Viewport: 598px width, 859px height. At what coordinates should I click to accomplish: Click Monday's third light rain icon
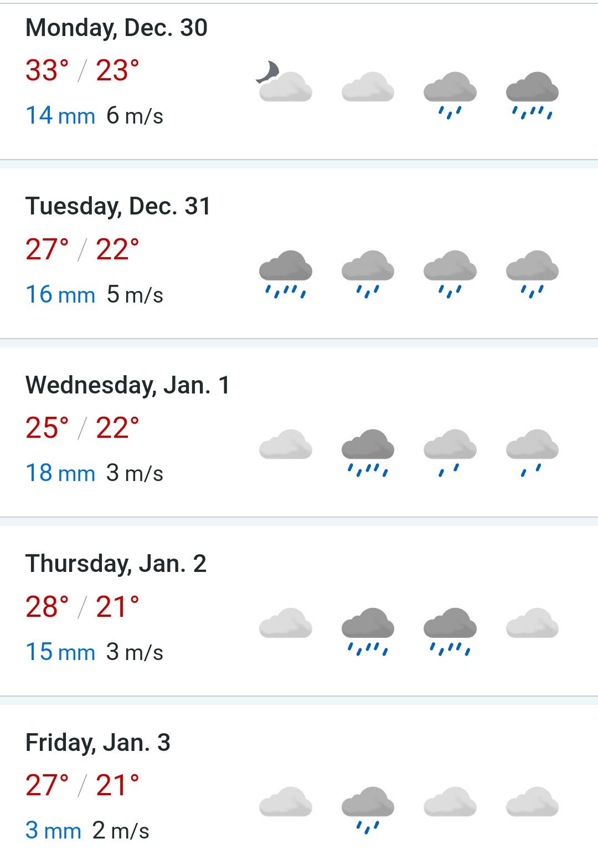click(x=450, y=95)
